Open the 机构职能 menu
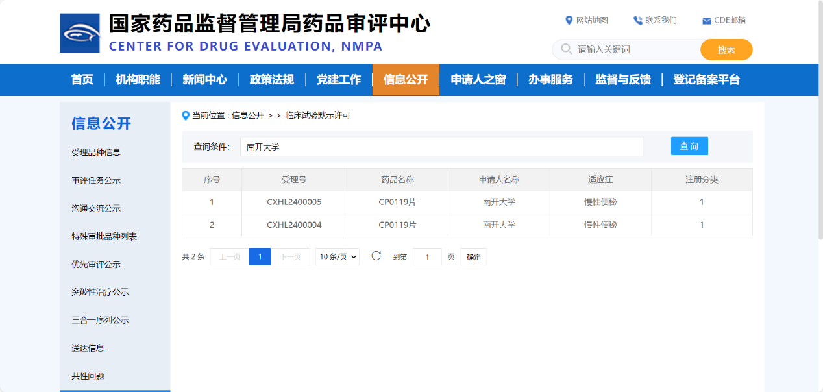This screenshot has height=392, width=823. coord(138,80)
